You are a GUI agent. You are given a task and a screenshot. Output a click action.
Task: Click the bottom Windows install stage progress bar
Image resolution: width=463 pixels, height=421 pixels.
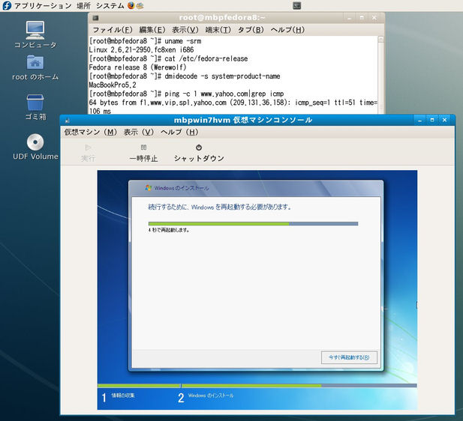tap(257, 386)
